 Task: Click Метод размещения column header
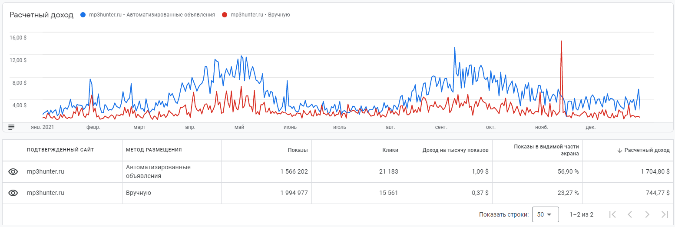coord(154,150)
